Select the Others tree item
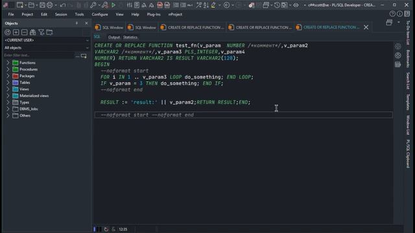The width and height of the screenshot is (415, 233). [x=25, y=115]
